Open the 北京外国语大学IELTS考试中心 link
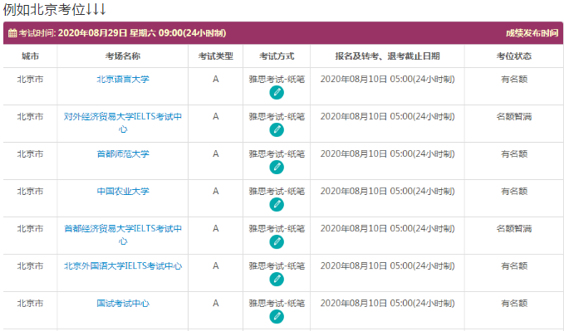The height and width of the screenshot is (331, 564). (123, 266)
